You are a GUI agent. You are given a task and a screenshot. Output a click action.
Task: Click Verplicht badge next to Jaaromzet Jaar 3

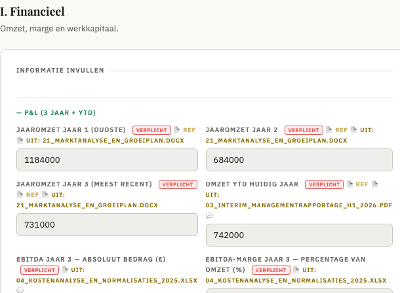point(178,184)
